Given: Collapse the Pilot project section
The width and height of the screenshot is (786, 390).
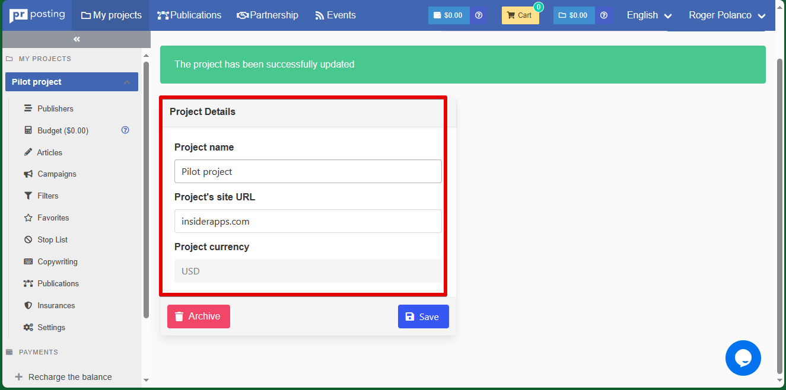Looking at the screenshot, I should coord(127,82).
